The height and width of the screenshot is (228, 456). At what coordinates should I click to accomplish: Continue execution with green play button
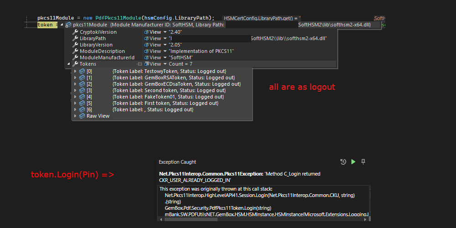point(353,162)
